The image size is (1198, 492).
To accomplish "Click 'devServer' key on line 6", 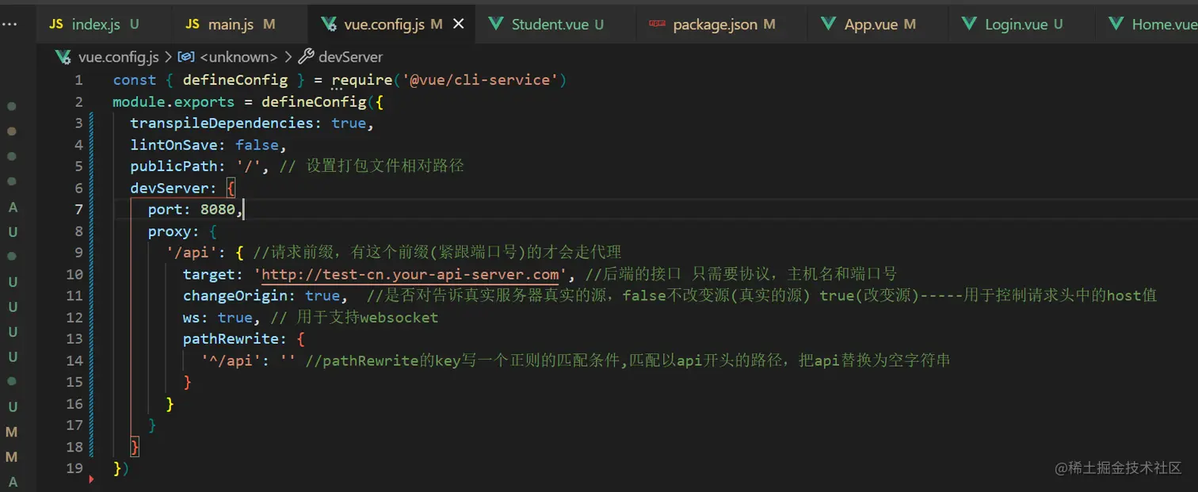I will 170,189.
